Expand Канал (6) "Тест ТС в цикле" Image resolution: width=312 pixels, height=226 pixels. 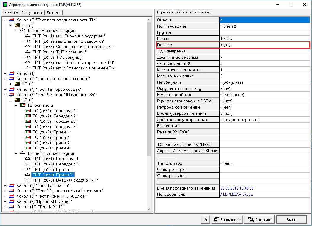5,185
